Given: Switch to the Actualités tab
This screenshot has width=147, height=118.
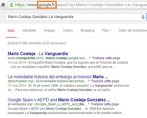Looking at the screenshot, I should pyautogui.click(x=29, y=30).
